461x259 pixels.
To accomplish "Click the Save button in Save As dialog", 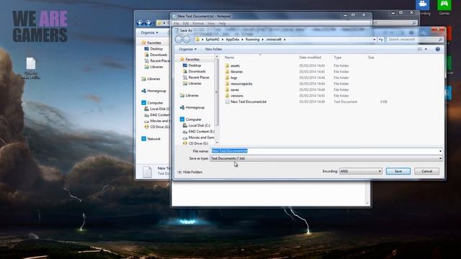I will pyautogui.click(x=398, y=171).
